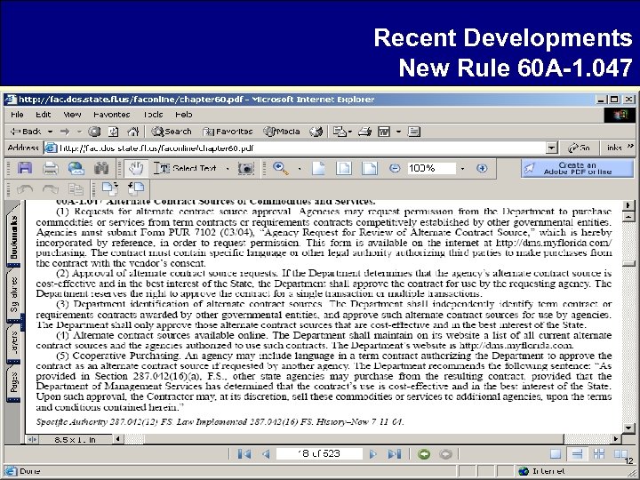640x480 pixels.
Task: Click the Fit Page icon
Action: [x=344, y=168]
